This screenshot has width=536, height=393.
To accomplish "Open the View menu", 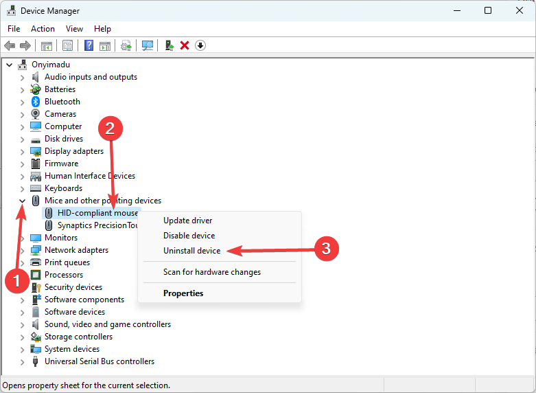I will tap(74, 29).
